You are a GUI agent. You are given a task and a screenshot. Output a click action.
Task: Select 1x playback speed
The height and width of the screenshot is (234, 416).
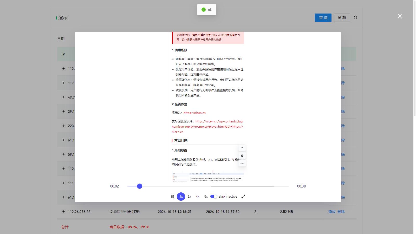[181, 197]
